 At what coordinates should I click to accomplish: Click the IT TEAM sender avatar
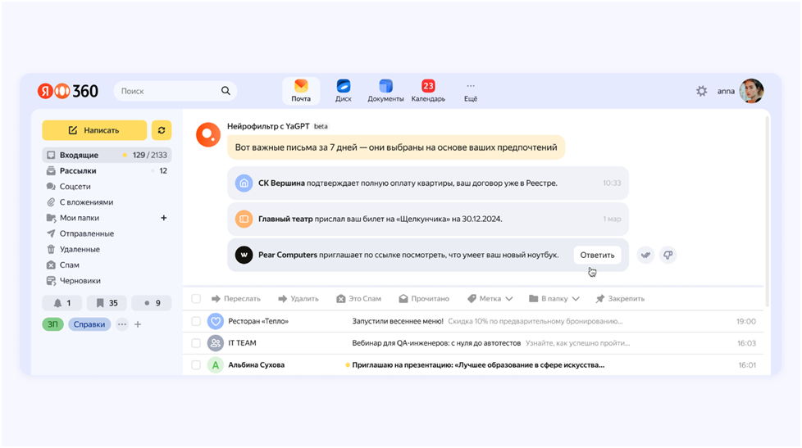point(216,343)
